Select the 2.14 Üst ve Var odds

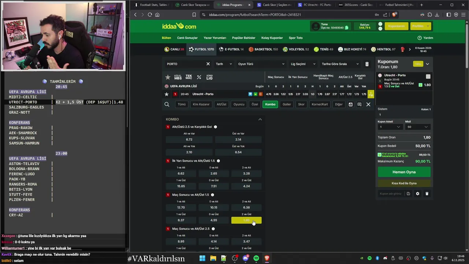[x=238, y=139]
